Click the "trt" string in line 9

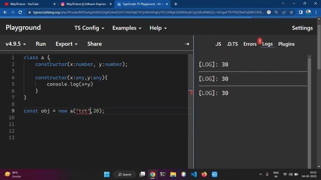coord(83,111)
